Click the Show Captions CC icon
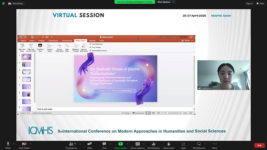The image size is (267, 150). (138, 144)
